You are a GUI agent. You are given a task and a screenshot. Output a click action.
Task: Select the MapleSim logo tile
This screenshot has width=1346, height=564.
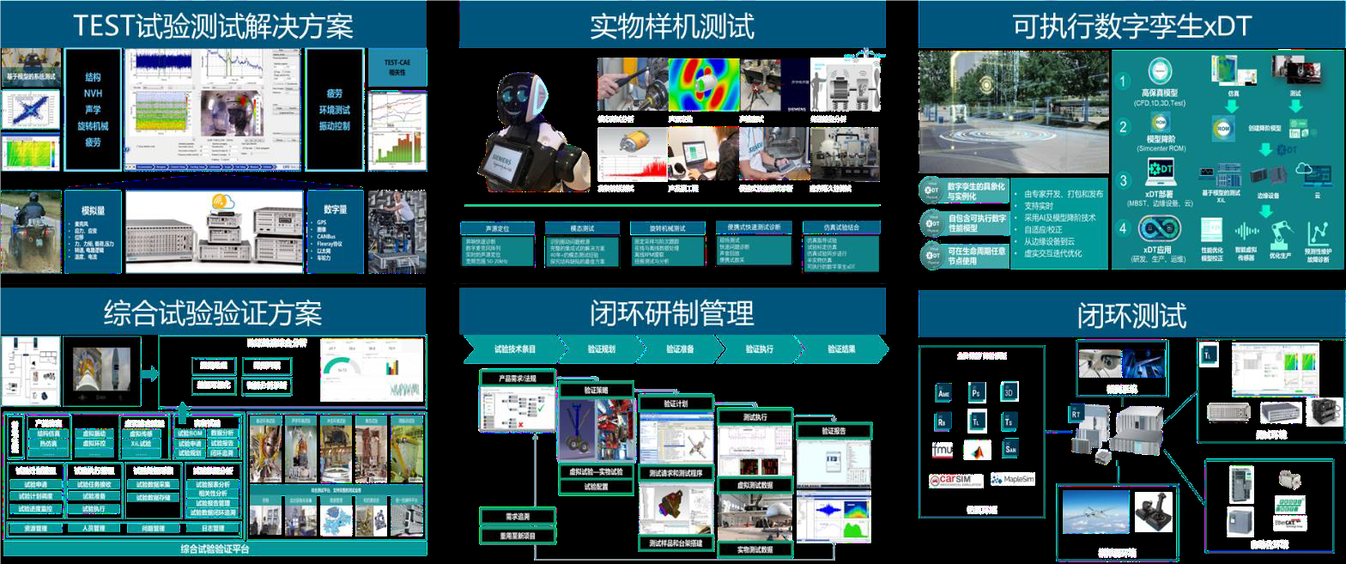[x=1012, y=479]
